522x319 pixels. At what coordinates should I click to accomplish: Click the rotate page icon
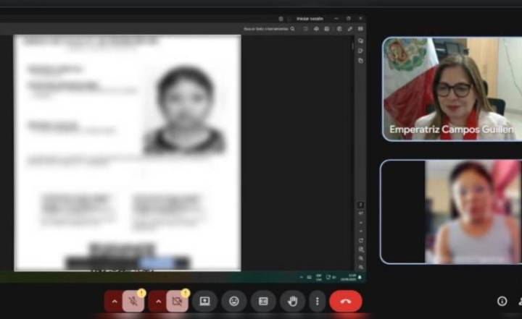point(360,240)
